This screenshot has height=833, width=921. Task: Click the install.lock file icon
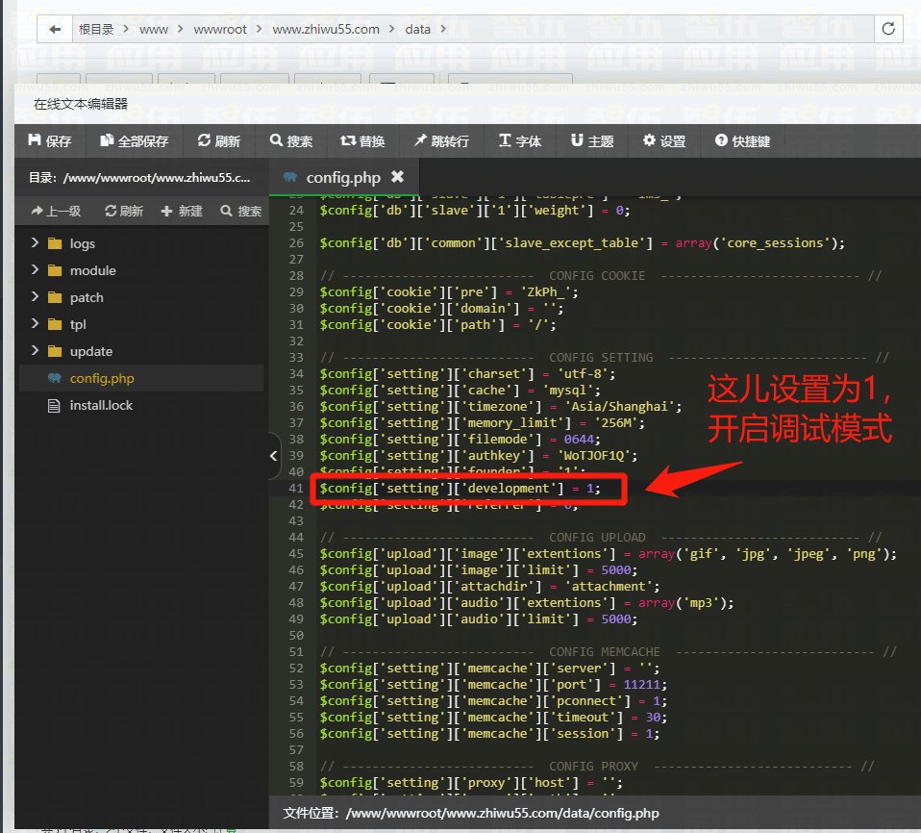coord(54,406)
